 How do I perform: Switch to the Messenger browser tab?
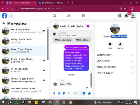point(21,3)
